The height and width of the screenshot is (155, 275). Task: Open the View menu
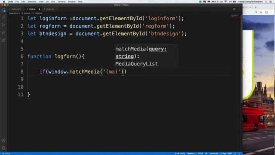point(41,2)
